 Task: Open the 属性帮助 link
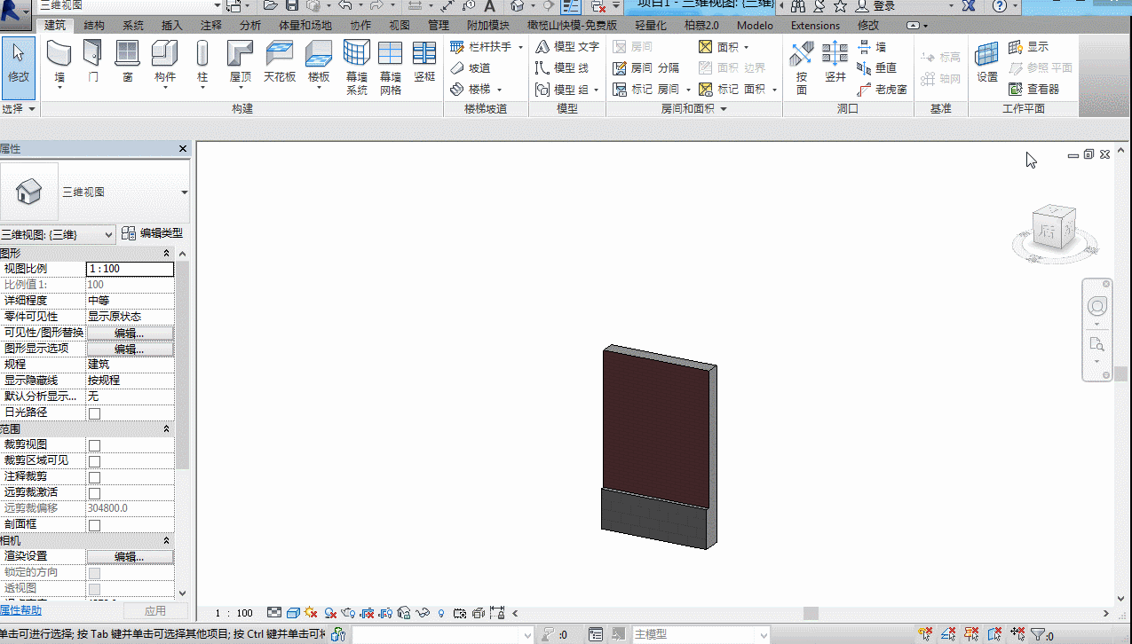pos(20,610)
